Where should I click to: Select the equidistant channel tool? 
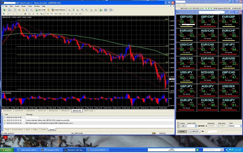[25, 14]
